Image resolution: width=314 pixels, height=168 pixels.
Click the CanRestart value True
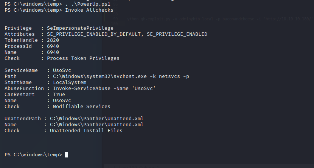click(59, 95)
